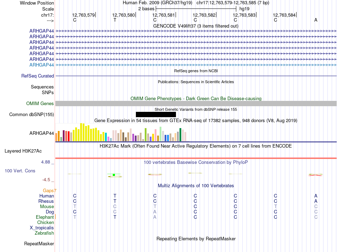The height and width of the screenshot is (252, 337).
Task: Click base A in the top sequence row
Action: tap(316, 20)
